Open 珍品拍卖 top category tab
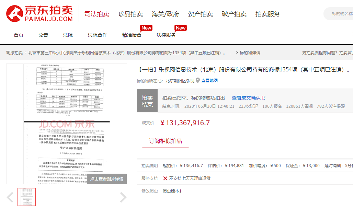 (x=130, y=14)
